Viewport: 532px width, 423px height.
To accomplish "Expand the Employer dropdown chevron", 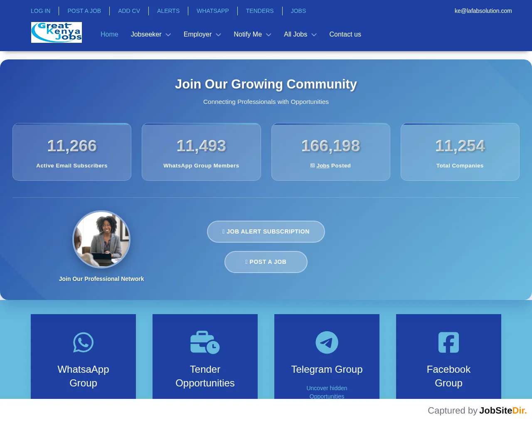I will coord(219,35).
